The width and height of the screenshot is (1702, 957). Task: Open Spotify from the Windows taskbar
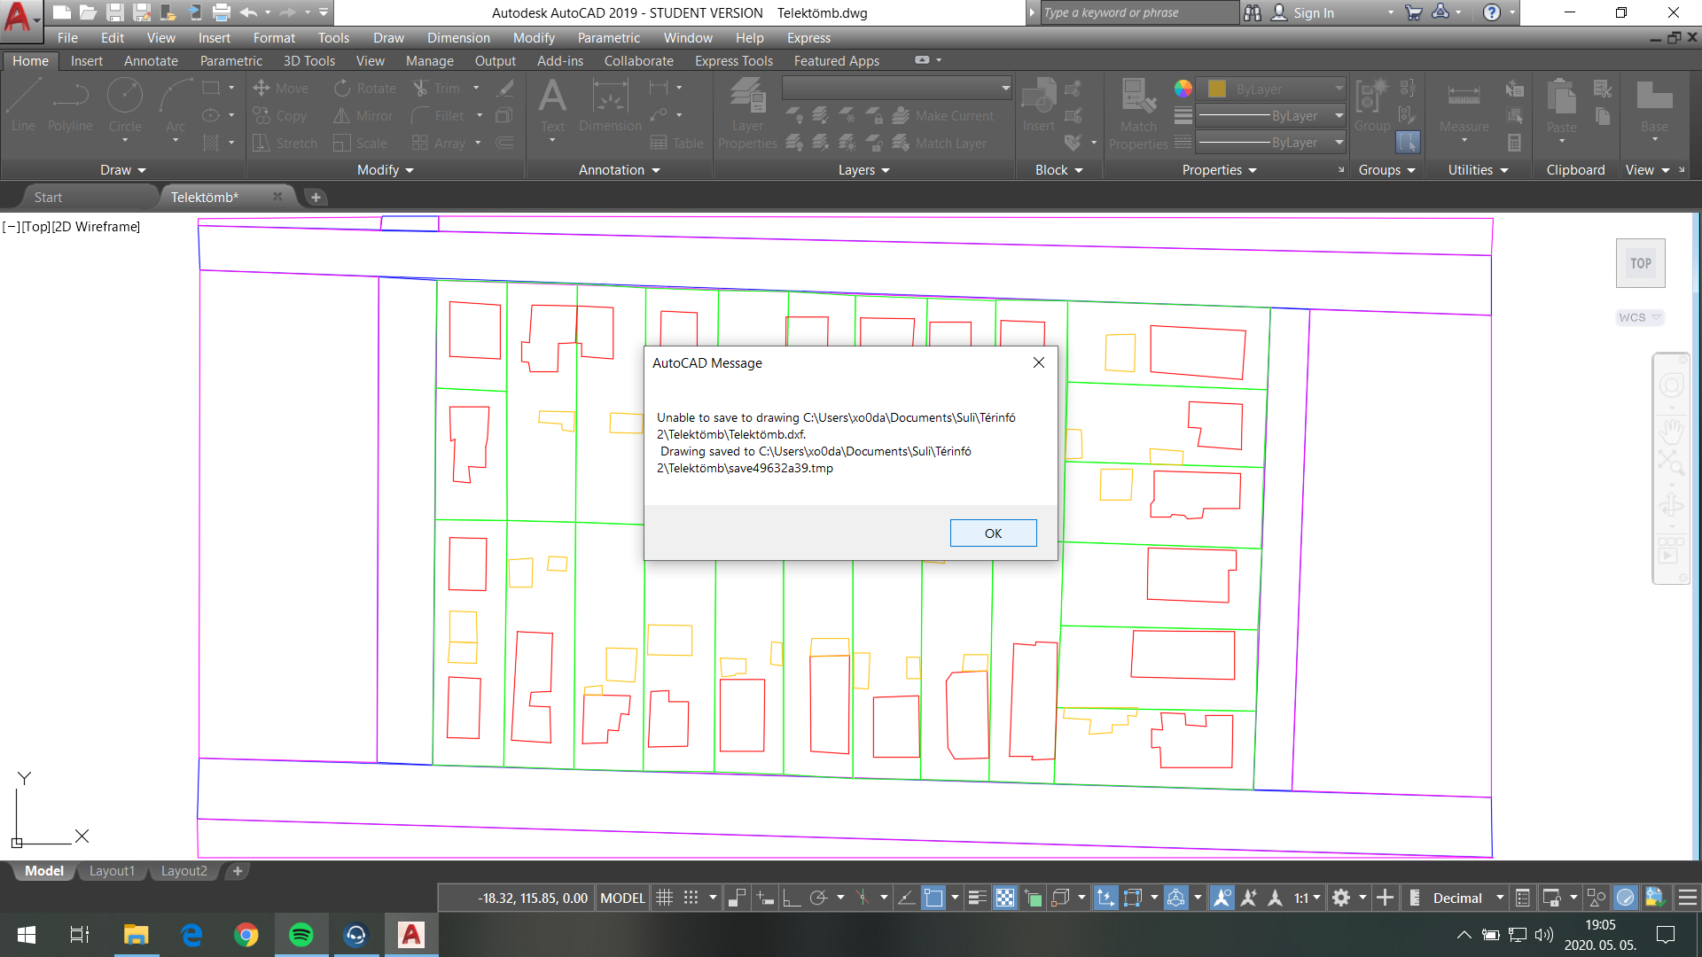(x=301, y=935)
